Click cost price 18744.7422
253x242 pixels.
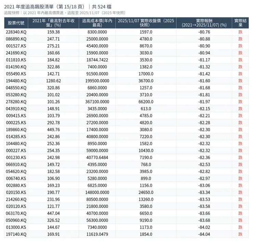97,60
